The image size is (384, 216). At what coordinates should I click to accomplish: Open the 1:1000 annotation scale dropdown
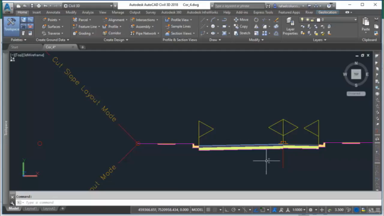pyautogui.click(x=299, y=210)
